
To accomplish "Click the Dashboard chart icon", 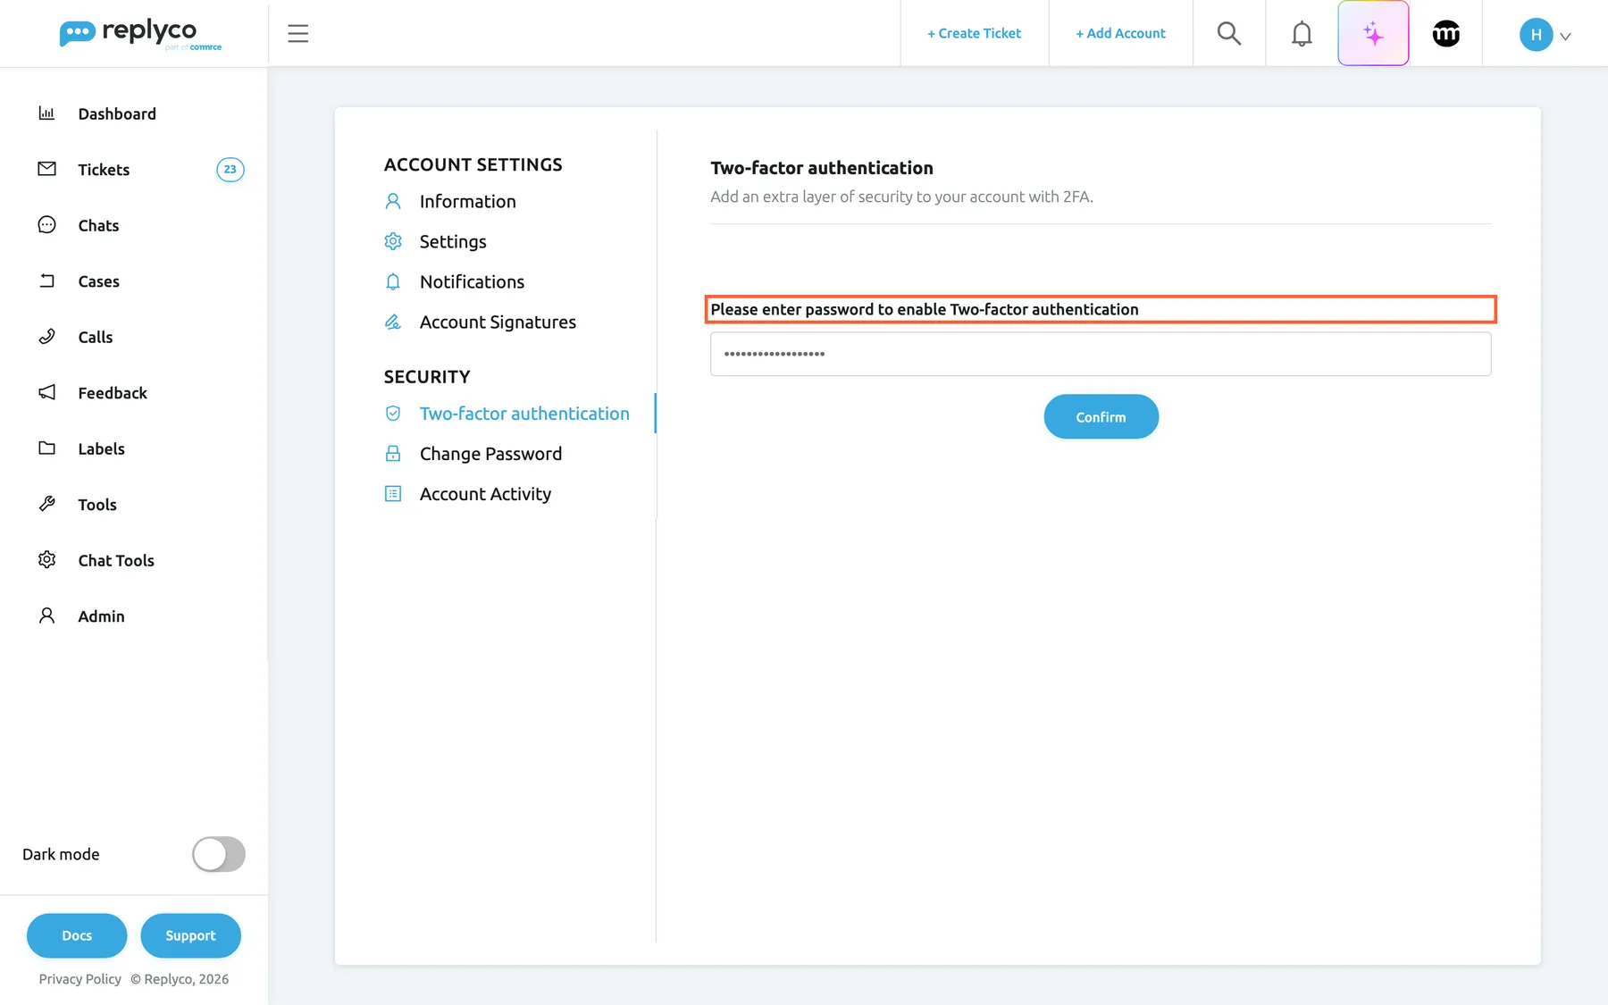I will click(46, 113).
